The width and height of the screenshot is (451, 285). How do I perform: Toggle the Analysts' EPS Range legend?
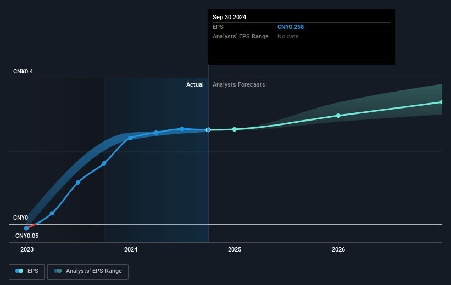pos(88,271)
